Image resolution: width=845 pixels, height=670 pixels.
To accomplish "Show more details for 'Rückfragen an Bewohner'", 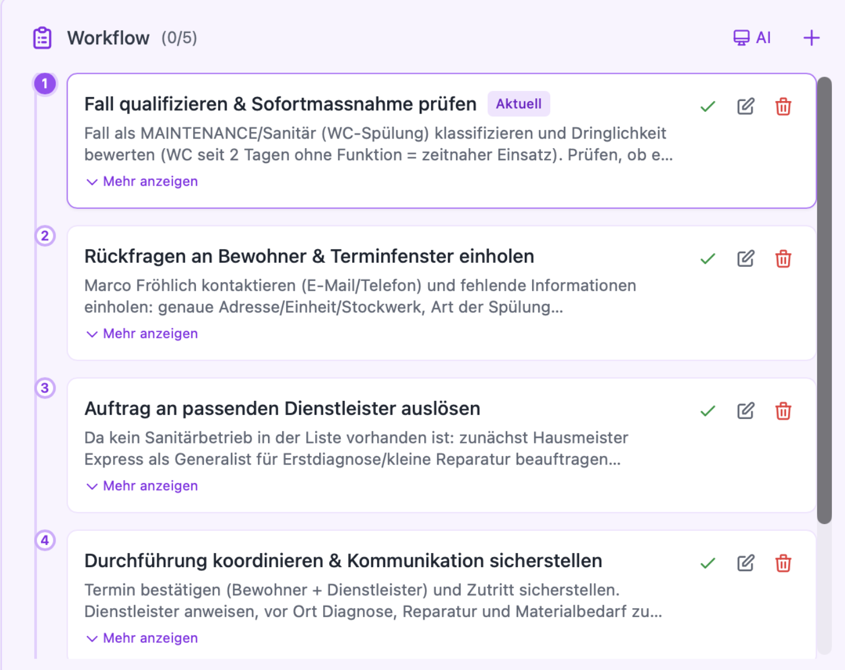I will click(141, 333).
